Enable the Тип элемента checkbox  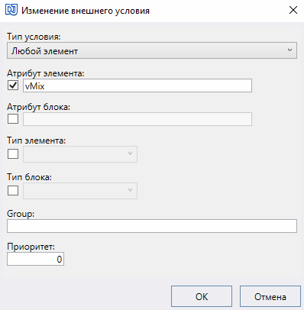click(13, 153)
